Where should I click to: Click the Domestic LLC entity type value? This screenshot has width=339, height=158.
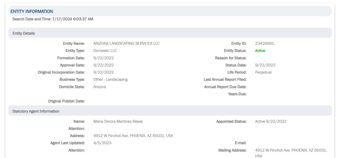click(105, 51)
